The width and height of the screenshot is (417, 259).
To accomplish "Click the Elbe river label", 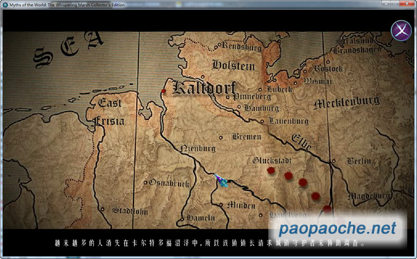I will pos(301,142).
